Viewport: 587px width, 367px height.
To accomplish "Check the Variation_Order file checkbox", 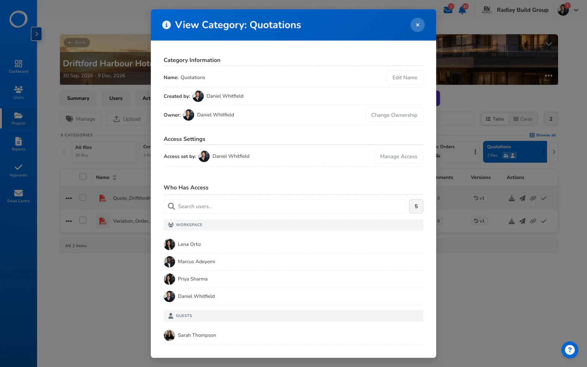I will (83, 220).
